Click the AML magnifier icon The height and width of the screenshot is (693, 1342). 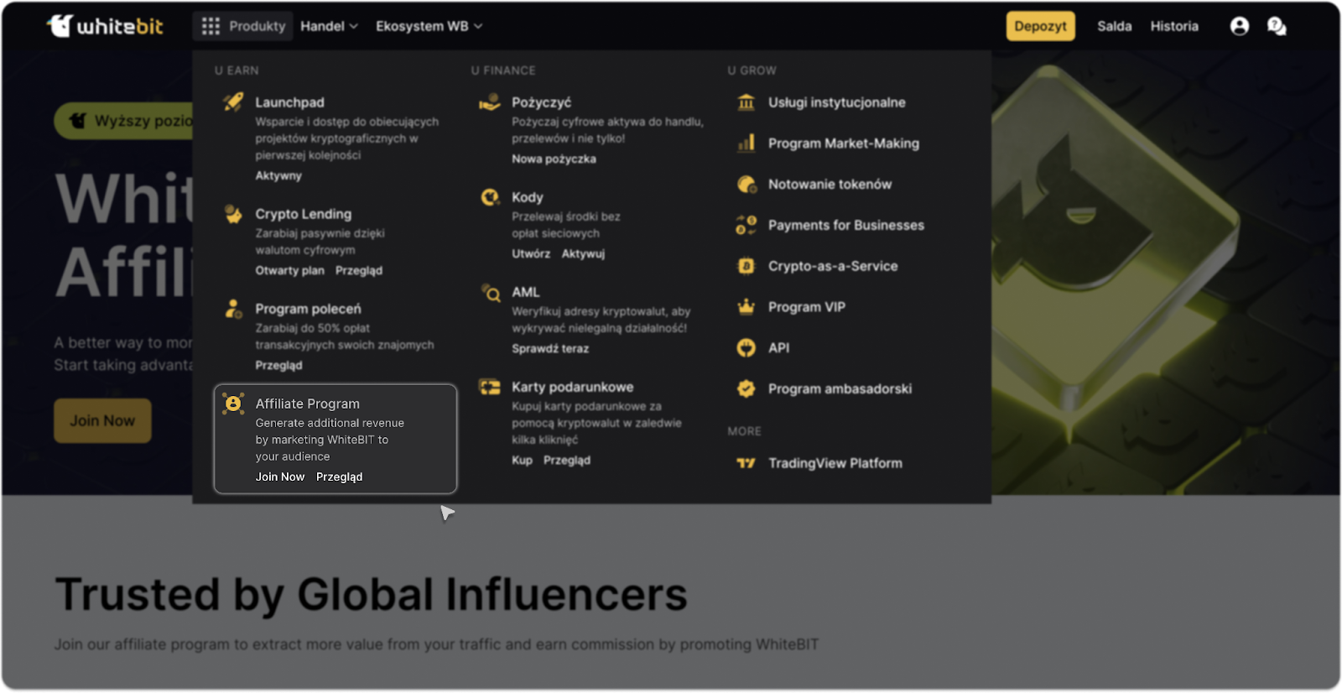pyautogui.click(x=490, y=292)
